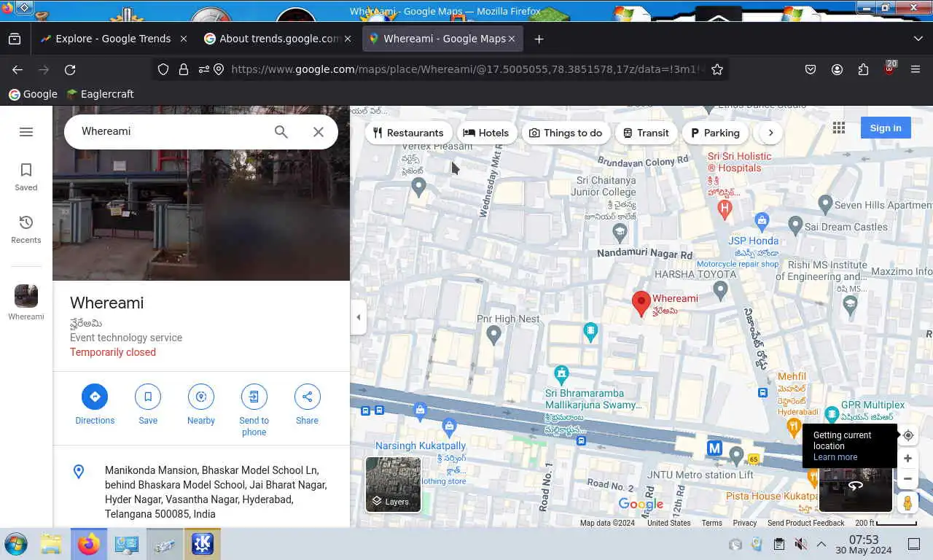This screenshot has width=933, height=560.
Task: Filter map by Parking
Action: (715, 133)
